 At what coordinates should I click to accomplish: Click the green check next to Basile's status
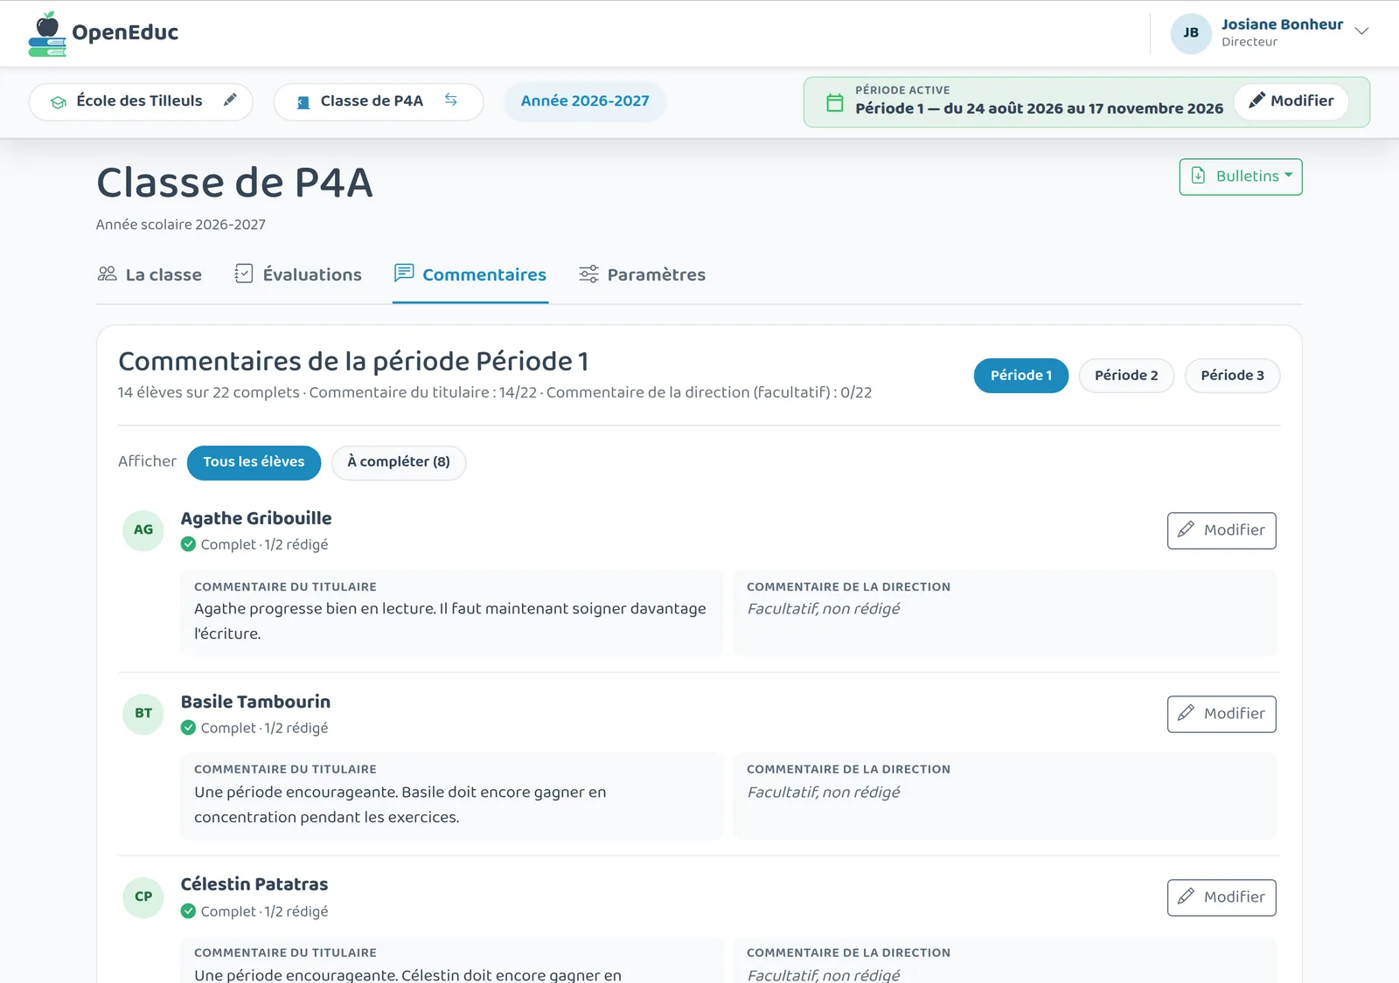coord(188,727)
